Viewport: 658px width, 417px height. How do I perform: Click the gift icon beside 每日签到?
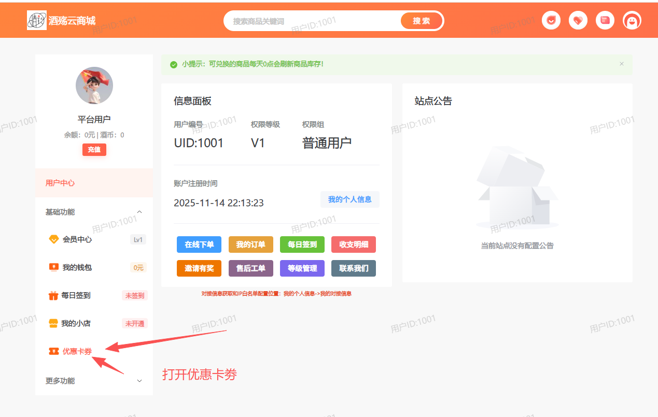point(54,295)
